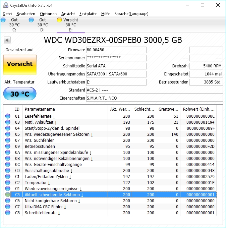The height and width of the screenshot is (228, 226).
Task: Click status orb of row 09 Betriebsstunden
Action: click(8, 146)
